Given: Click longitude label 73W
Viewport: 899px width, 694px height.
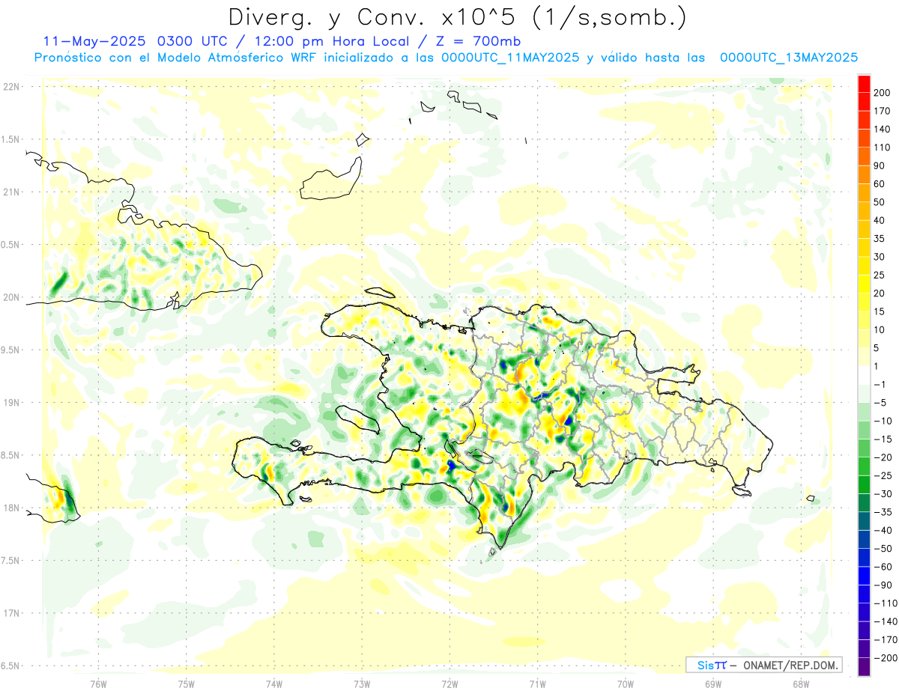Looking at the screenshot, I should click(362, 684).
